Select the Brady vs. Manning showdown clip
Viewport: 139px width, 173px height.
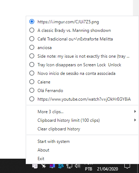click(x=82, y=30)
